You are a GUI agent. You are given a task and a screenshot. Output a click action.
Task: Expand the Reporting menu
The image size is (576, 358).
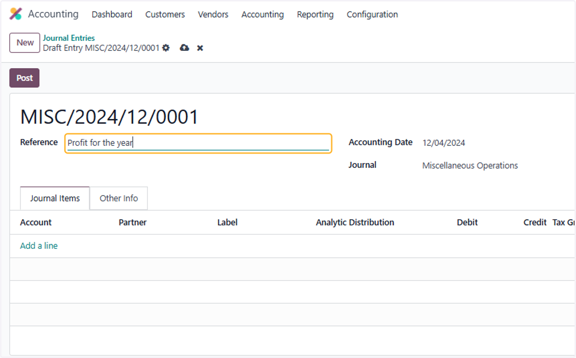pos(315,14)
